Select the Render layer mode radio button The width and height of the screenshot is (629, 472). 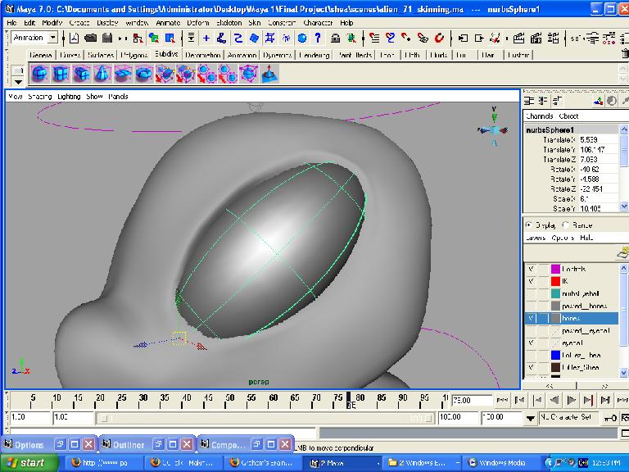566,225
